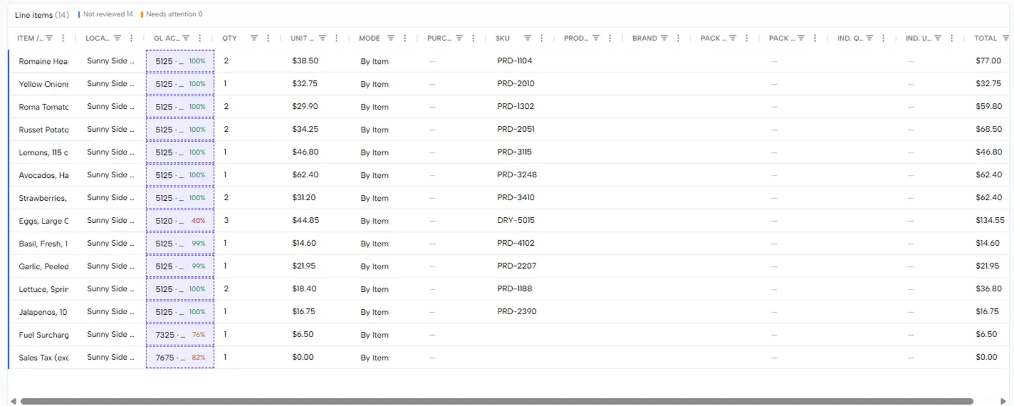Show Not reviewed 14 items
The image size is (1014, 406).
coord(106,14)
